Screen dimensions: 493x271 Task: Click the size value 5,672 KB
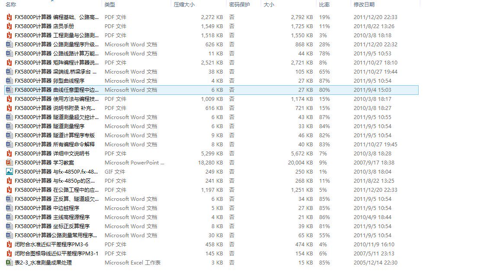pyautogui.click(x=302, y=154)
